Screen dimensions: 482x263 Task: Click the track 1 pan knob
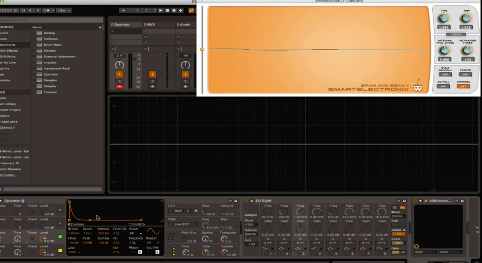click(119, 65)
